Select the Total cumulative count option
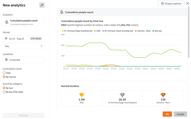Image resolution: width=191 pixels, height=119 pixels. [4, 73]
